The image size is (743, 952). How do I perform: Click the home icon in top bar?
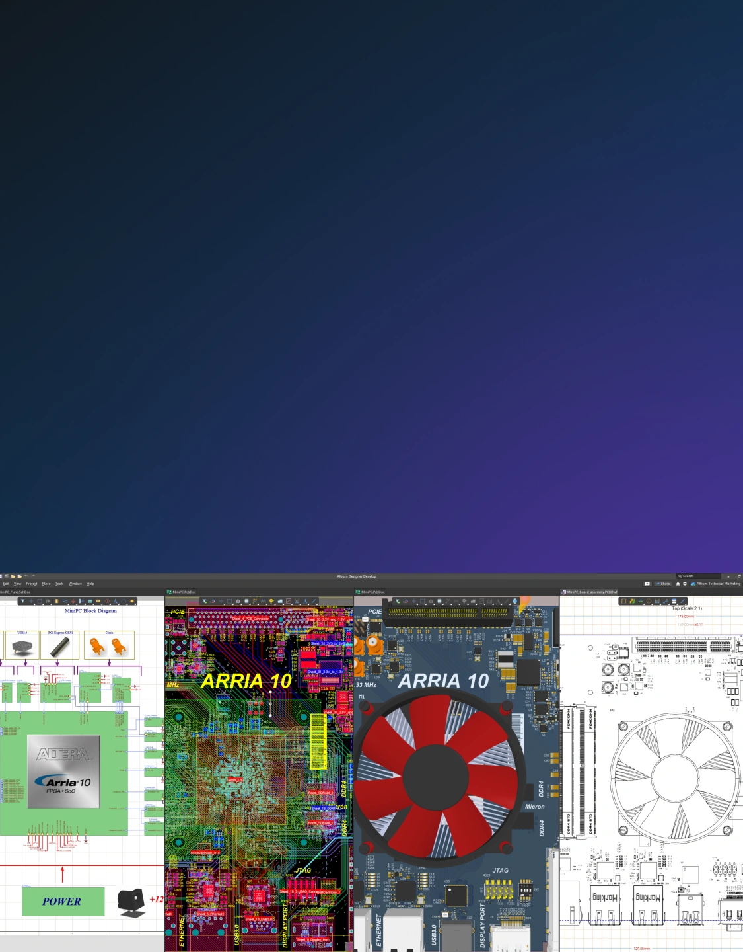coord(678,584)
